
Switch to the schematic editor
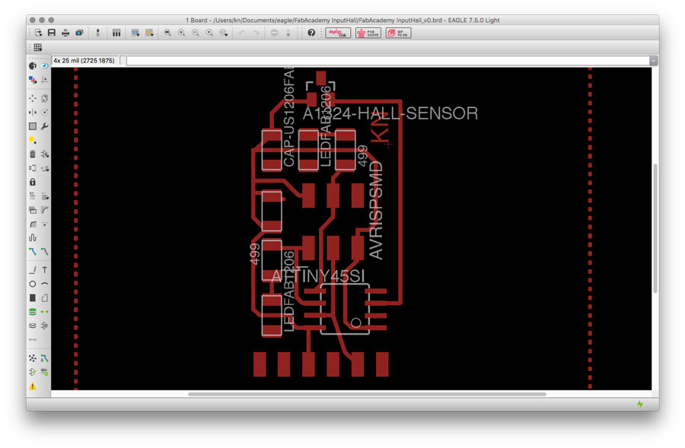(97, 33)
